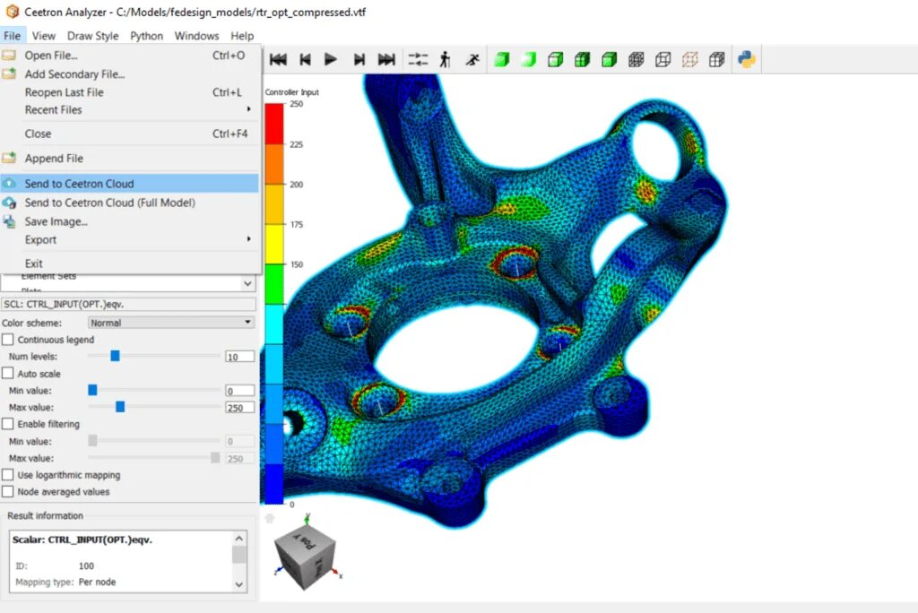Open the Draw Style menu

pos(92,36)
